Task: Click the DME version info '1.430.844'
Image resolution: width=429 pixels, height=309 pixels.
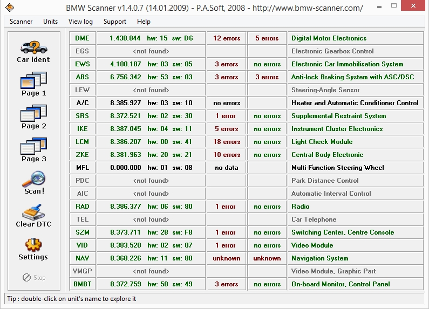Action: [125, 38]
